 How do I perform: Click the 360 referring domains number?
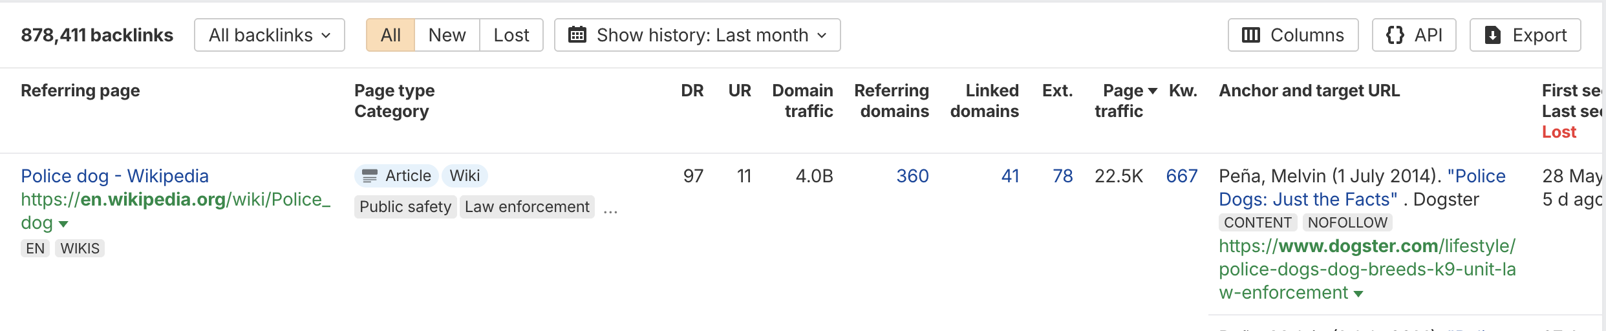tap(912, 176)
